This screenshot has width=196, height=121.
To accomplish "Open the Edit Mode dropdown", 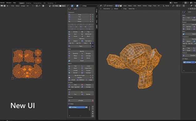I will point(109,6).
